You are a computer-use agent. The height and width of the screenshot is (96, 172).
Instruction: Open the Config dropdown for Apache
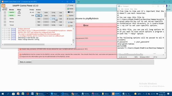pyautogui.click(x=53, y=13)
